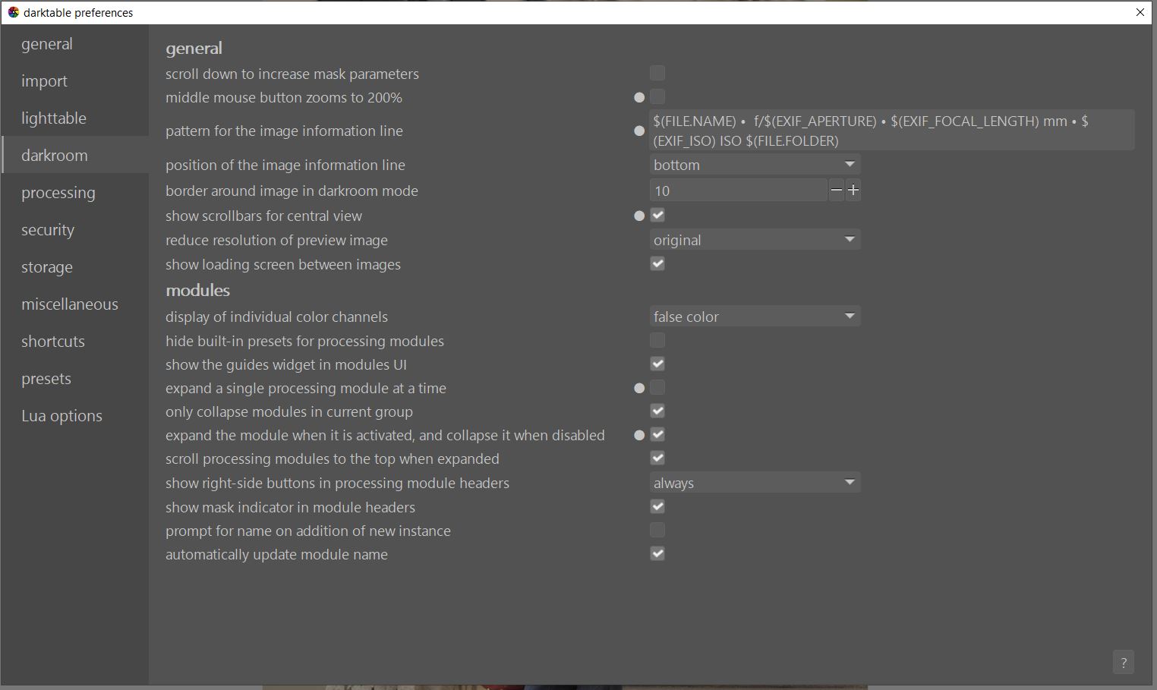The image size is (1157, 690).
Task: Enable expand a single processing module at a time
Action: pyautogui.click(x=657, y=387)
